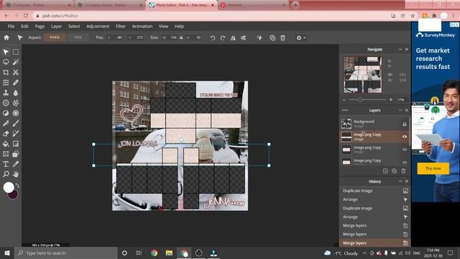
Task: Select the Eraser tool
Action: [6, 134]
